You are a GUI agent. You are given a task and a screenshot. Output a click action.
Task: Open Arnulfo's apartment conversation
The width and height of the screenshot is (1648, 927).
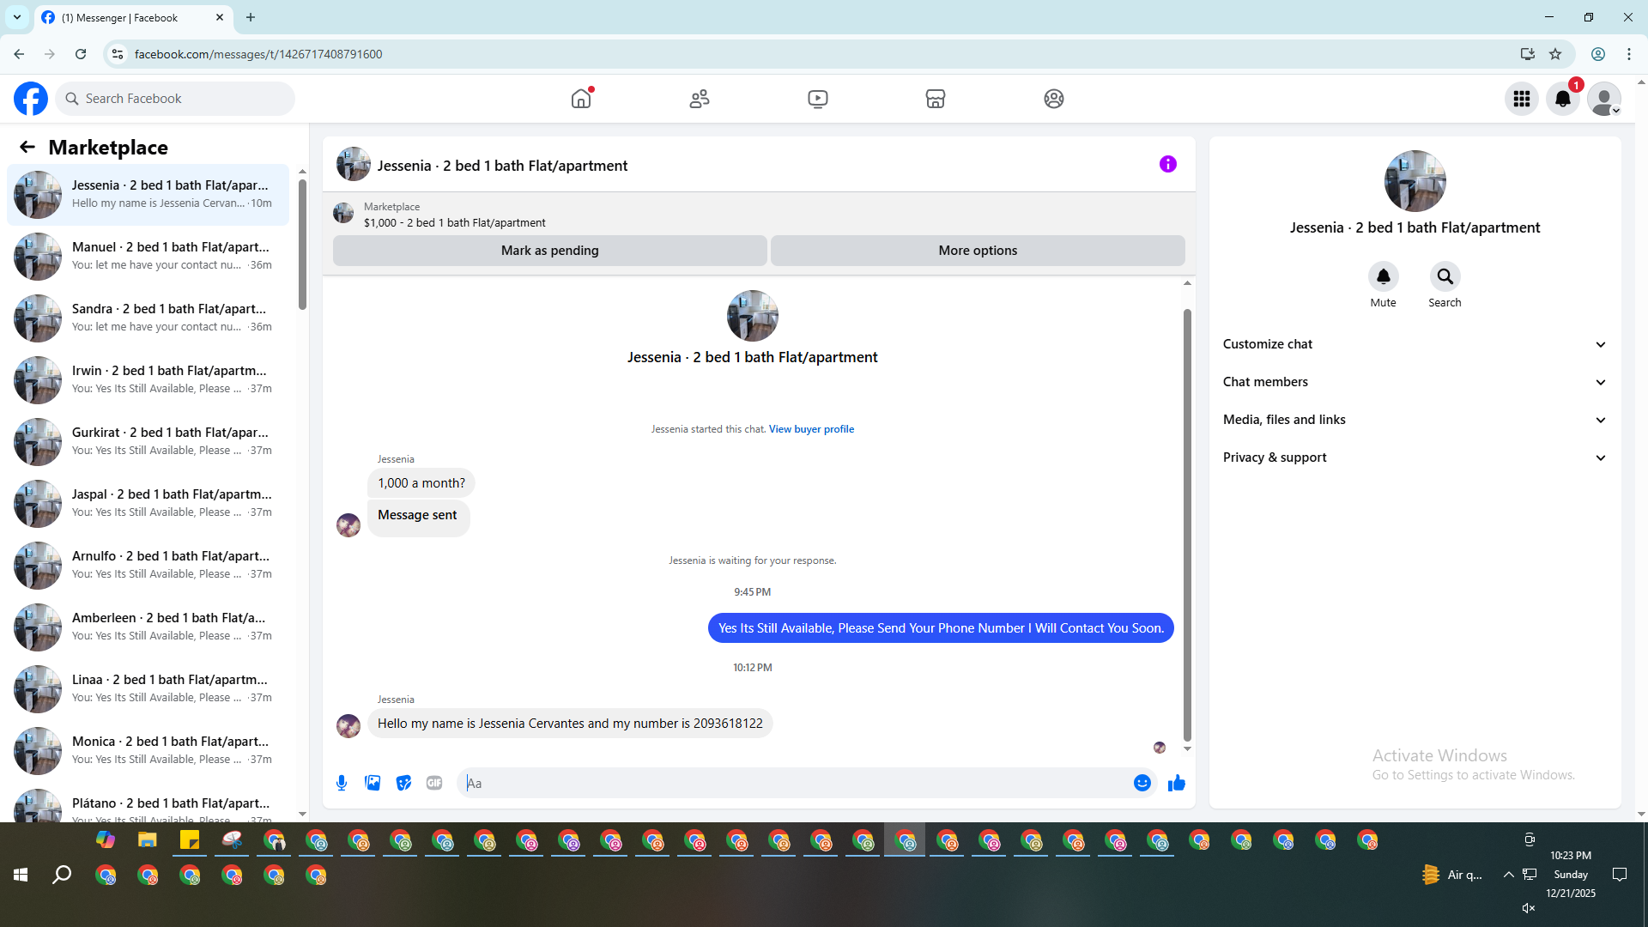pos(148,566)
